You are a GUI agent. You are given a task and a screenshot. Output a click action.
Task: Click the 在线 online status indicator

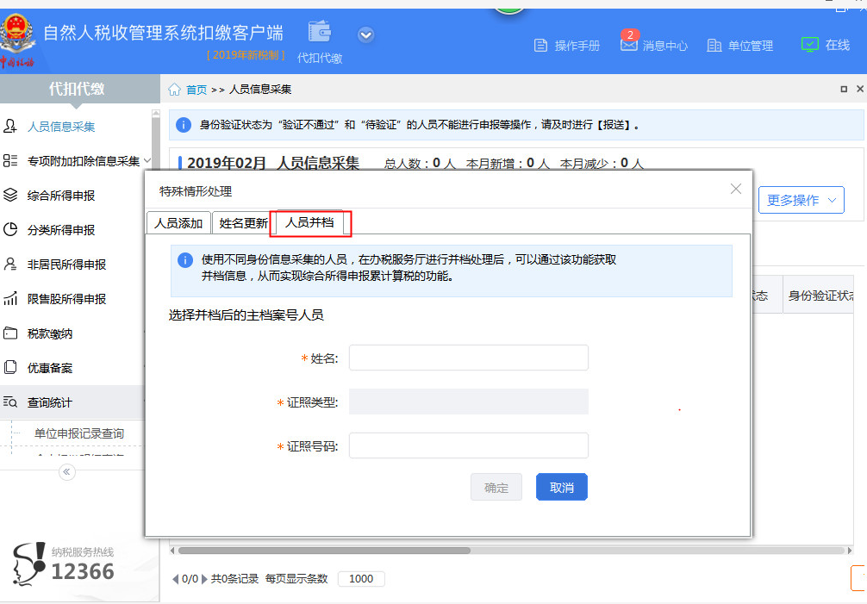click(x=826, y=45)
